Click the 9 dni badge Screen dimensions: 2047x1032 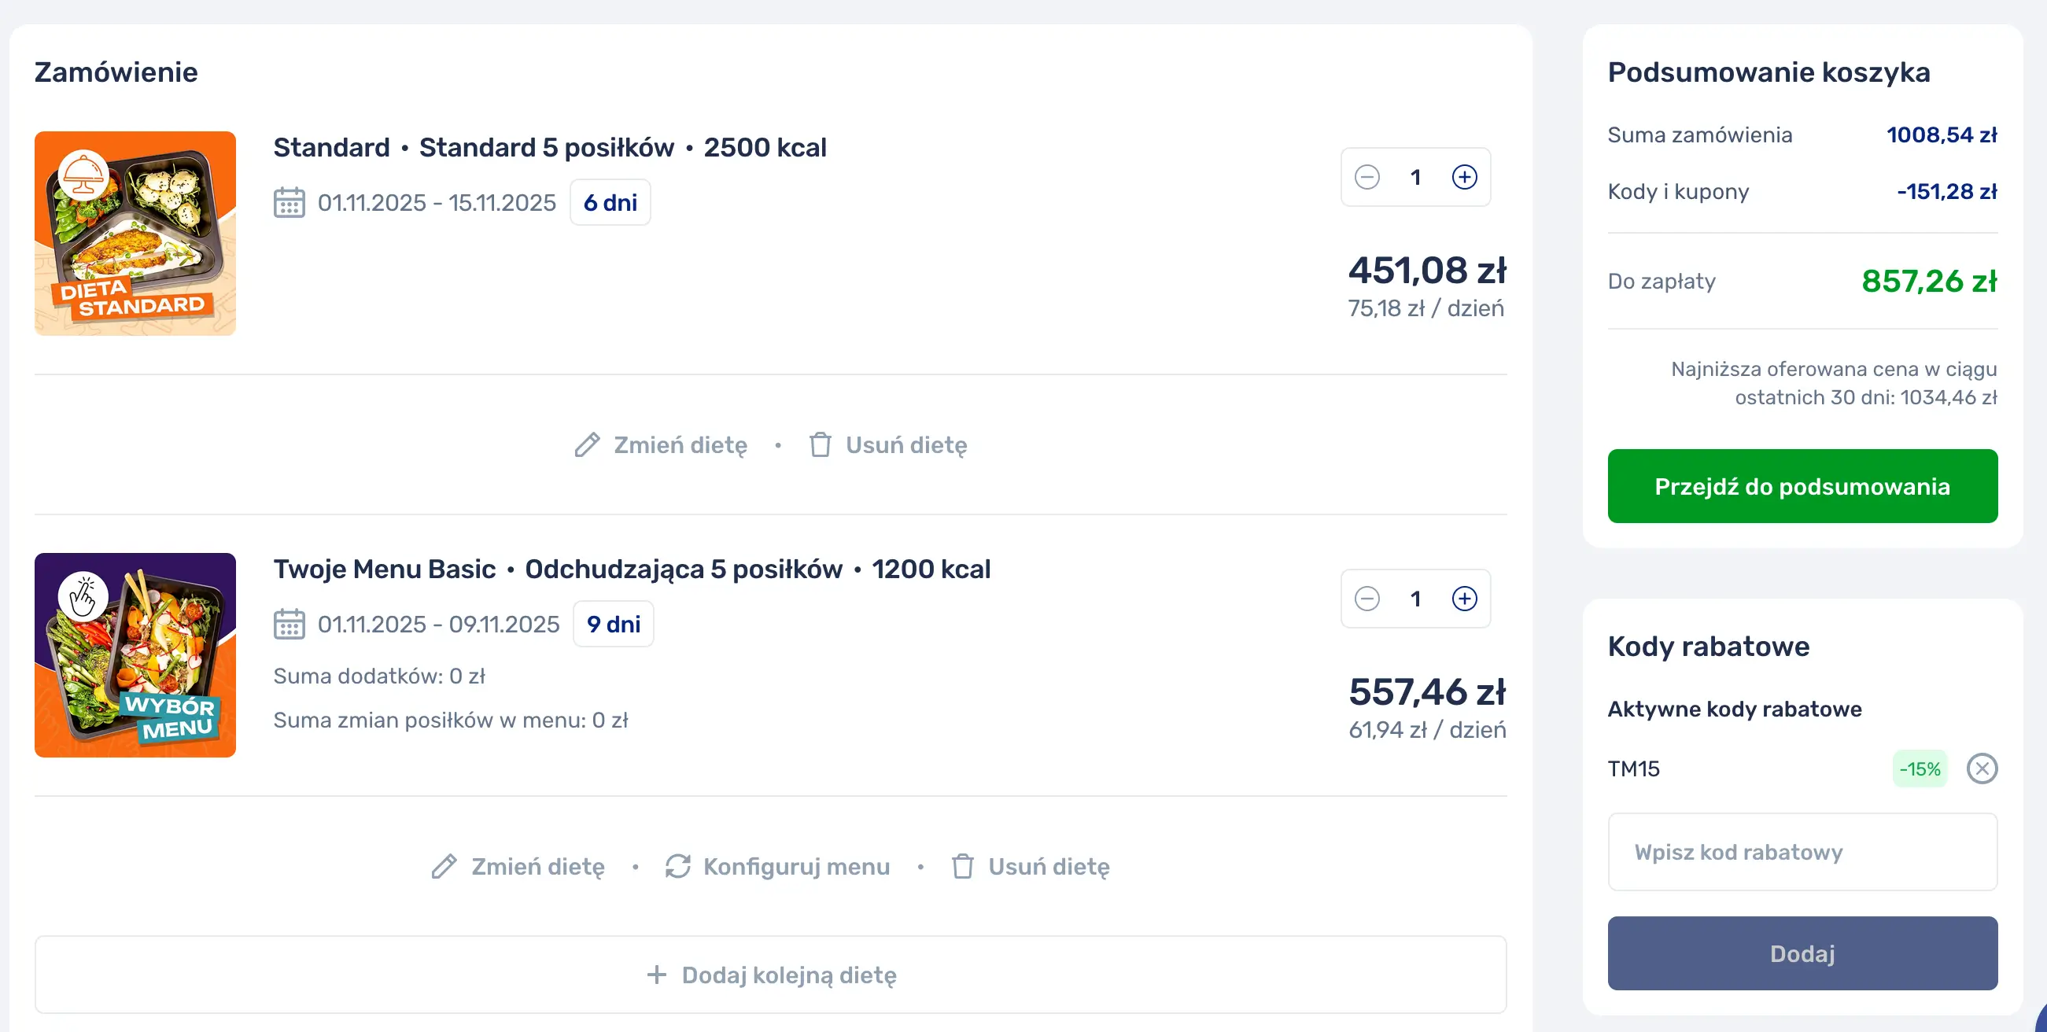point(613,624)
